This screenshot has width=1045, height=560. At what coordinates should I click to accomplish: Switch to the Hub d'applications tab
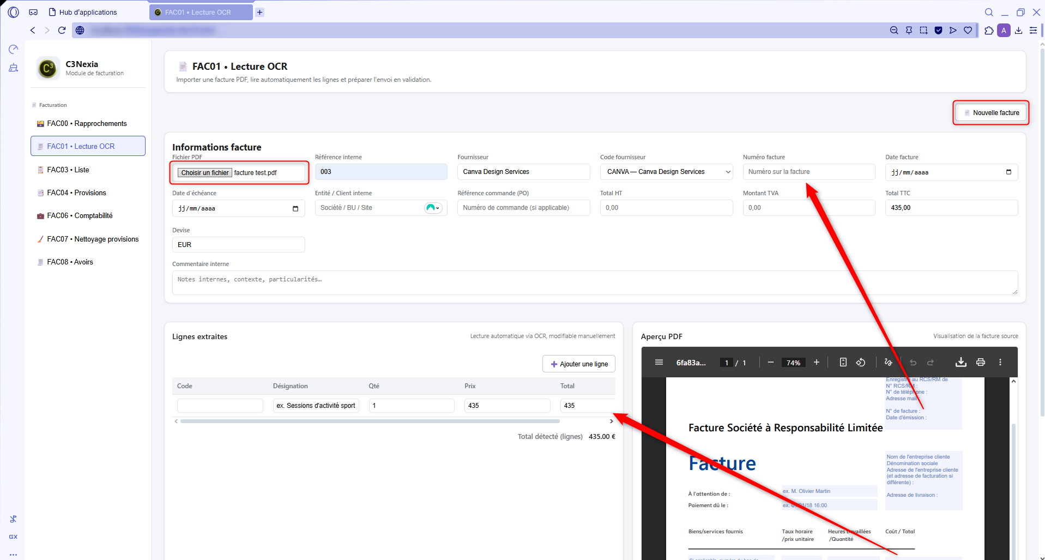87,12
